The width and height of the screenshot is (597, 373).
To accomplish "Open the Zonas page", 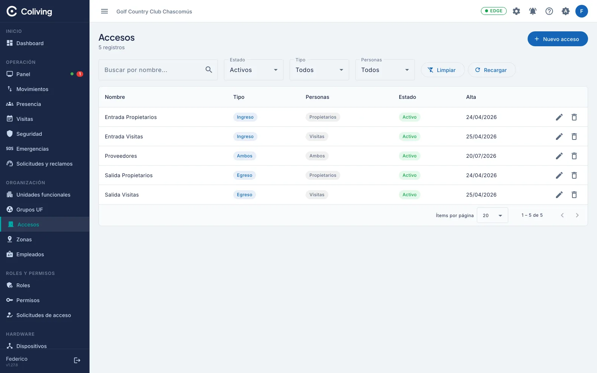I will (x=45, y=239).
